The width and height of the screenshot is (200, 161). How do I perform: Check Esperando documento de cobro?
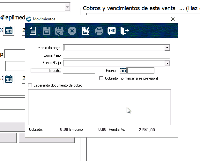click(x=30, y=85)
